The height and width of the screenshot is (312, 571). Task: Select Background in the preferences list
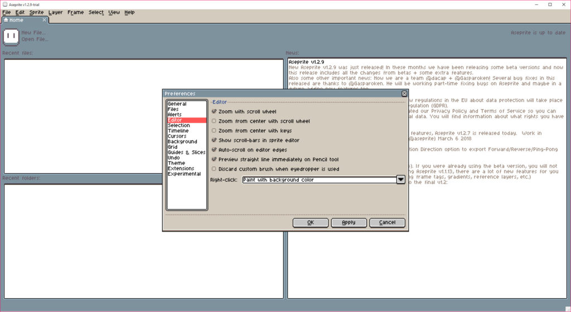click(x=186, y=142)
